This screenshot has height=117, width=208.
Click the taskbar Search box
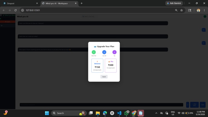[69, 113]
